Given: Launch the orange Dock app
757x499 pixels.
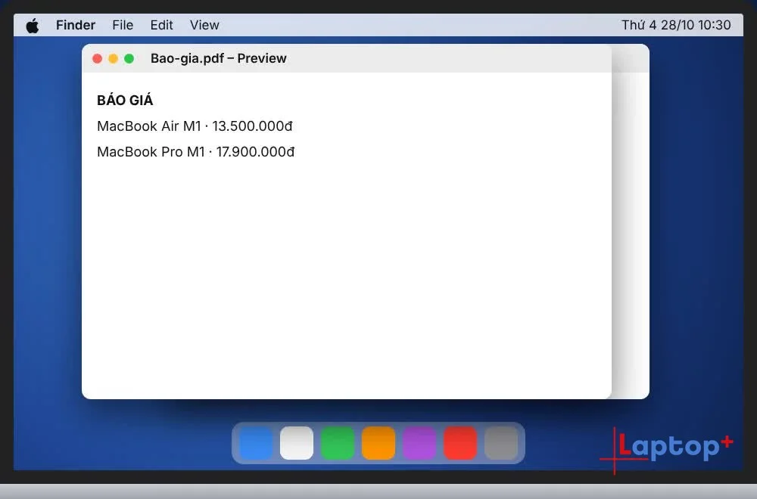Looking at the screenshot, I should [x=378, y=443].
